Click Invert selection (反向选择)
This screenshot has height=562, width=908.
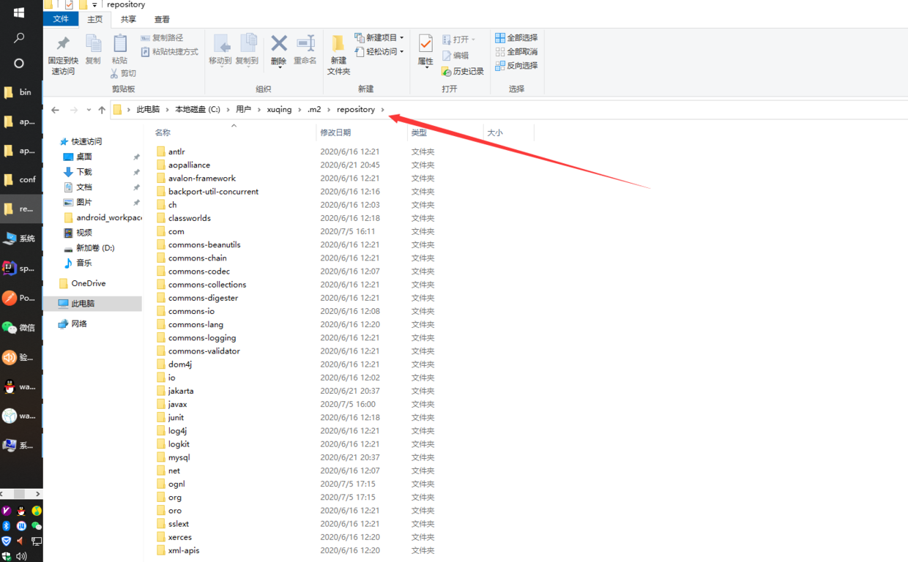point(516,66)
